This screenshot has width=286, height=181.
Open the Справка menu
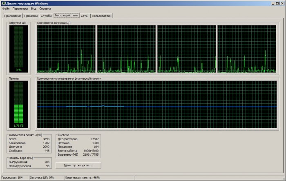click(45, 9)
